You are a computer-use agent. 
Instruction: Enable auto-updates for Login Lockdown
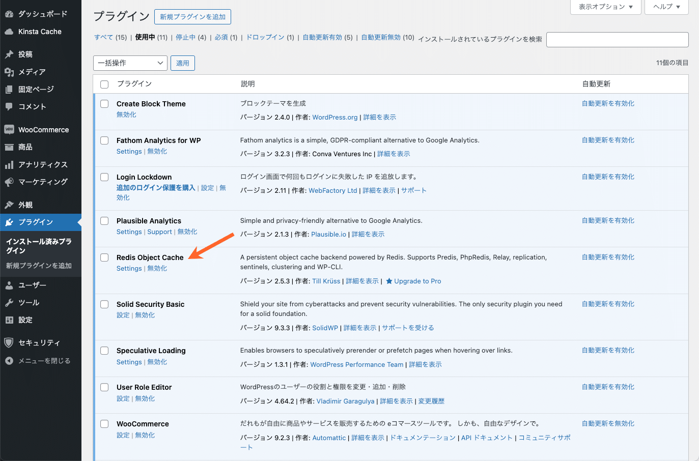tap(608, 177)
